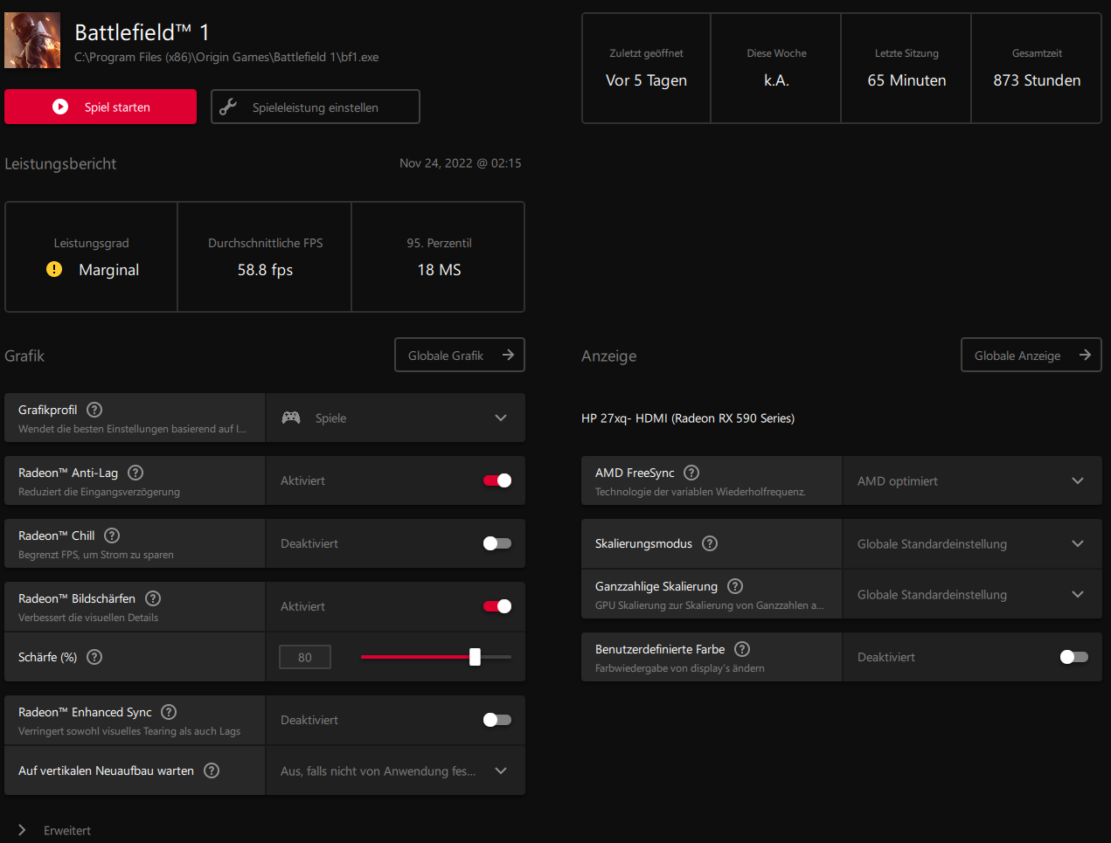Image resolution: width=1111 pixels, height=843 pixels.
Task: Click the Schärfe value field showing 80
Action: pos(305,657)
